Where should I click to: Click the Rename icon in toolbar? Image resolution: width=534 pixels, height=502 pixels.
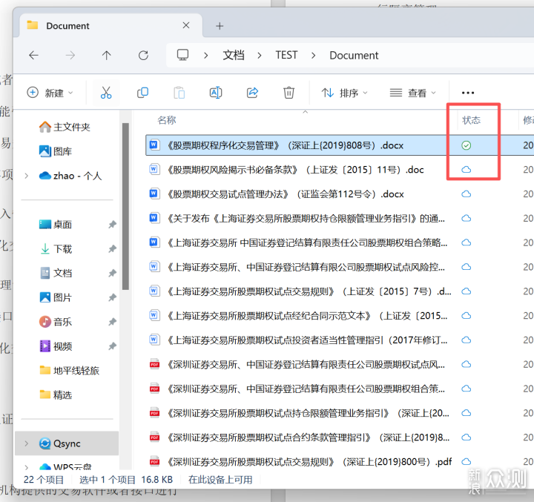[x=216, y=92]
